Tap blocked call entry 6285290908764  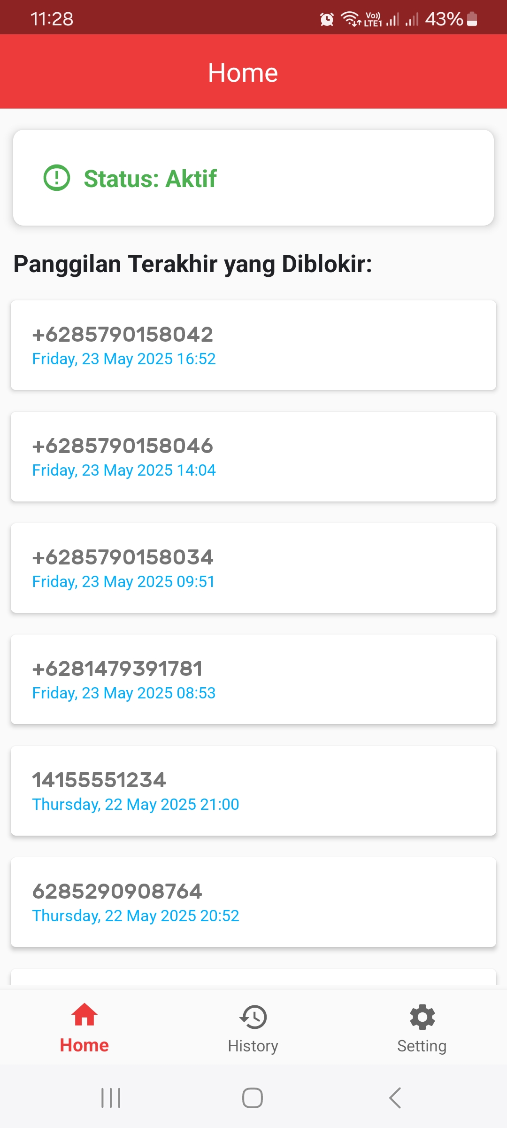click(x=253, y=902)
